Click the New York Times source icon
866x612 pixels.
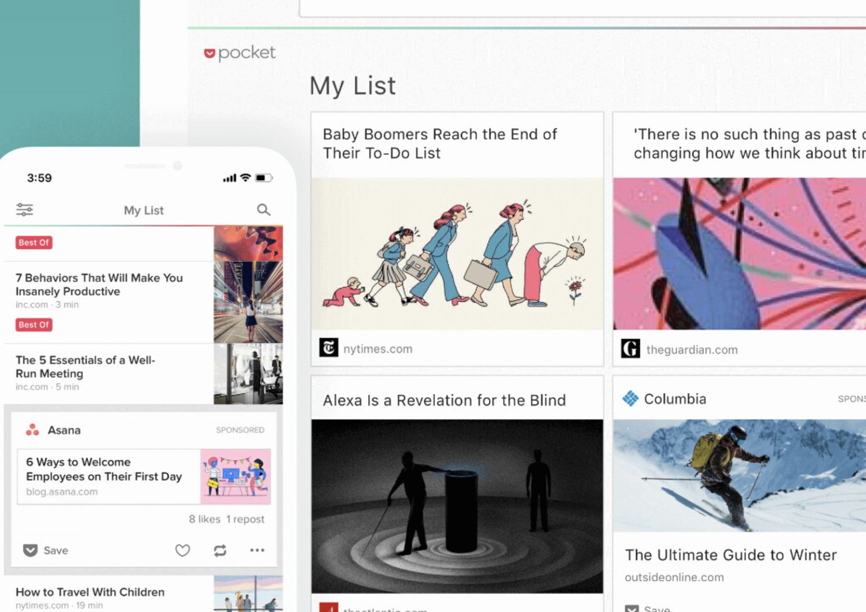pos(329,348)
